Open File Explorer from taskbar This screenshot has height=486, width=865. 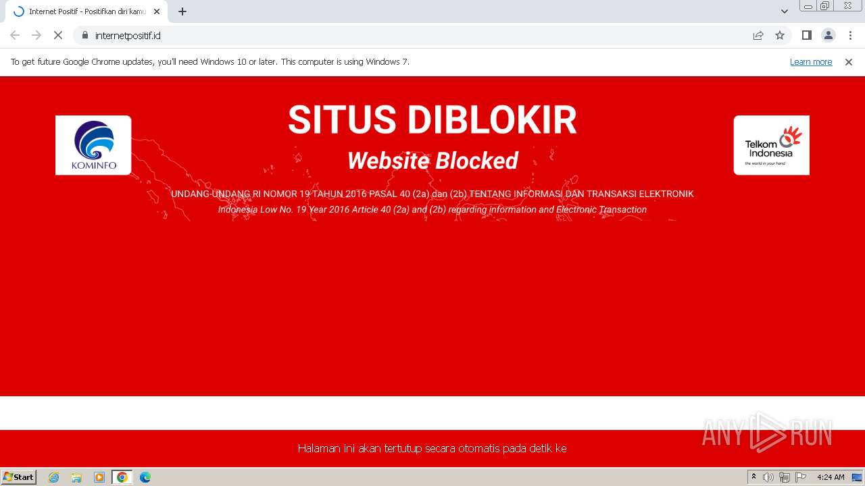(x=76, y=477)
